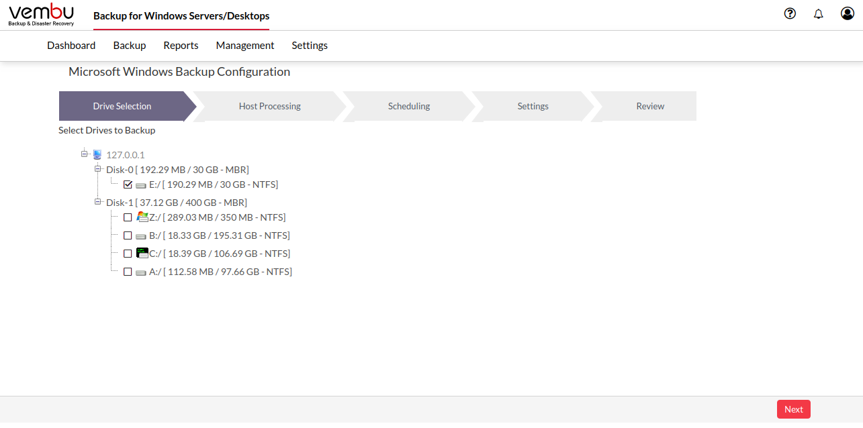Screen dimensions: 863x428
Task: Select Z:/ [ 289.03 MB / 350 MB - NTFS] label
Action: click(218, 217)
